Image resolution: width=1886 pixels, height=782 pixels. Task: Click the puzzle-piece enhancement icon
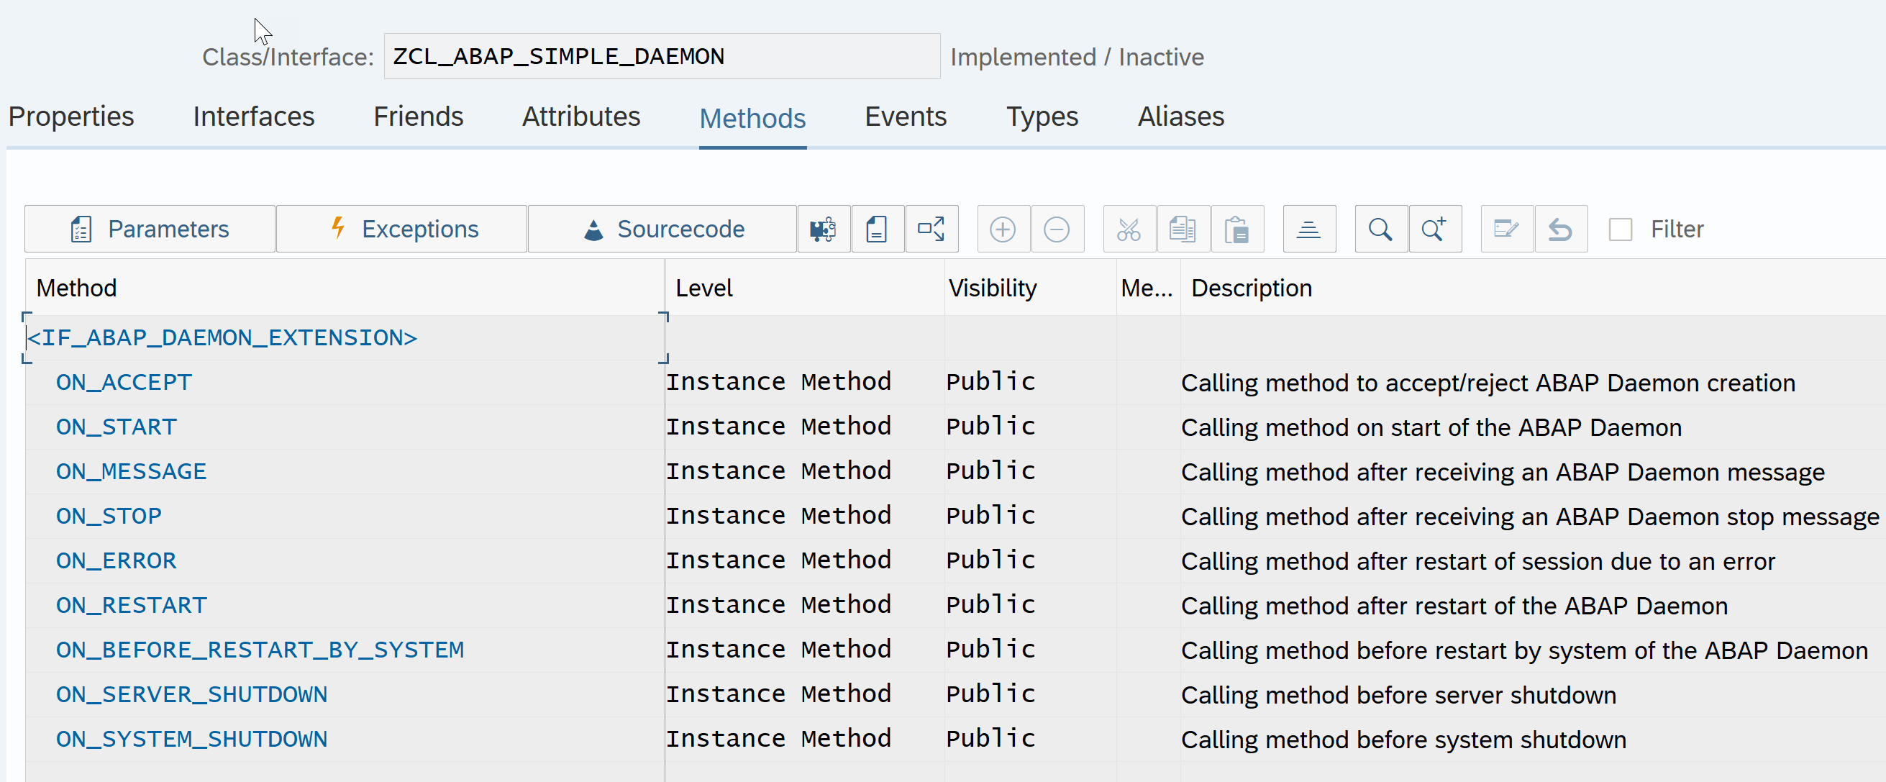tap(824, 229)
